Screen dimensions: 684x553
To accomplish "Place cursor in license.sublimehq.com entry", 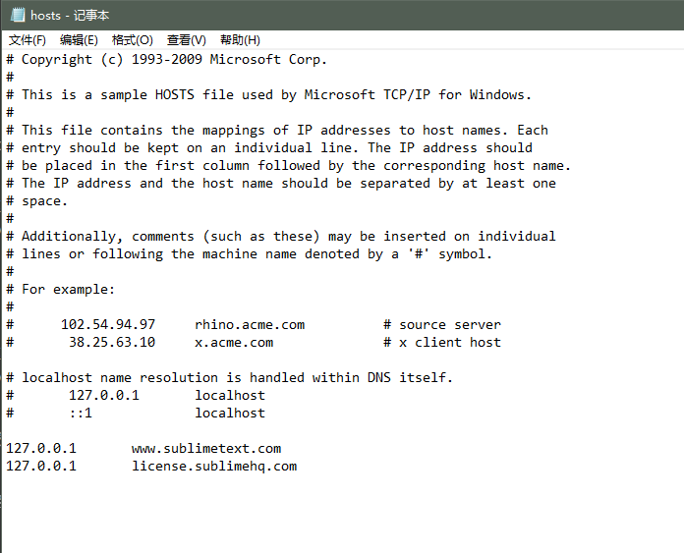I will point(214,467).
